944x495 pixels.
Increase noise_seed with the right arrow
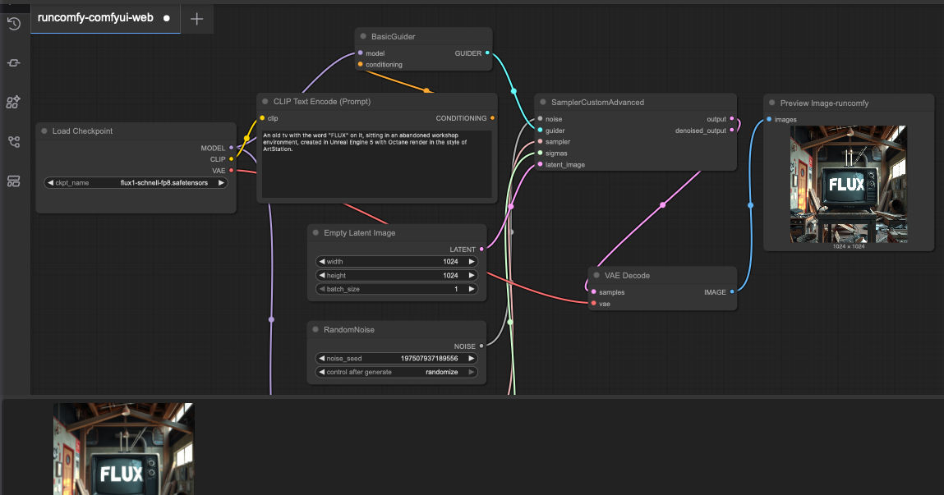(x=472, y=359)
